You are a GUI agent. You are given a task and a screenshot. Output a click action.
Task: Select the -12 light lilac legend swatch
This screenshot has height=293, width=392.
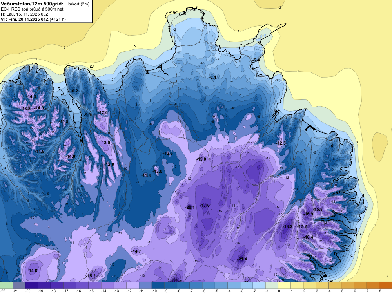[x=133, y=285]
